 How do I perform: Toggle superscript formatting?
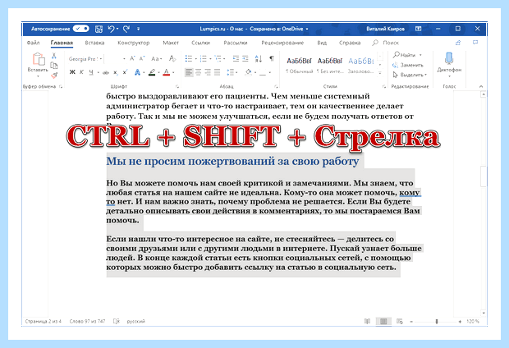click(125, 72)
